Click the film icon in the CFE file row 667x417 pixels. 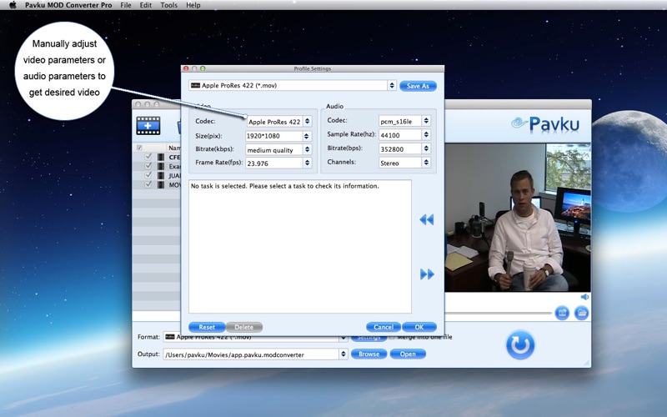(161, 157)
